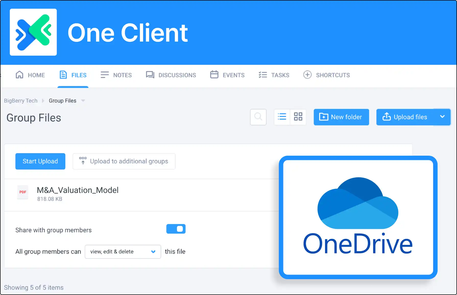Click the search magnifier icon
Image resolution: width=457 pixels, height=295 pixels.
click(x=258, y=117)
